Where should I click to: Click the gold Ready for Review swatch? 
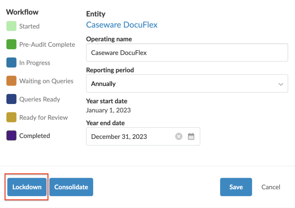pyautogui.click(x=12, y=117)
